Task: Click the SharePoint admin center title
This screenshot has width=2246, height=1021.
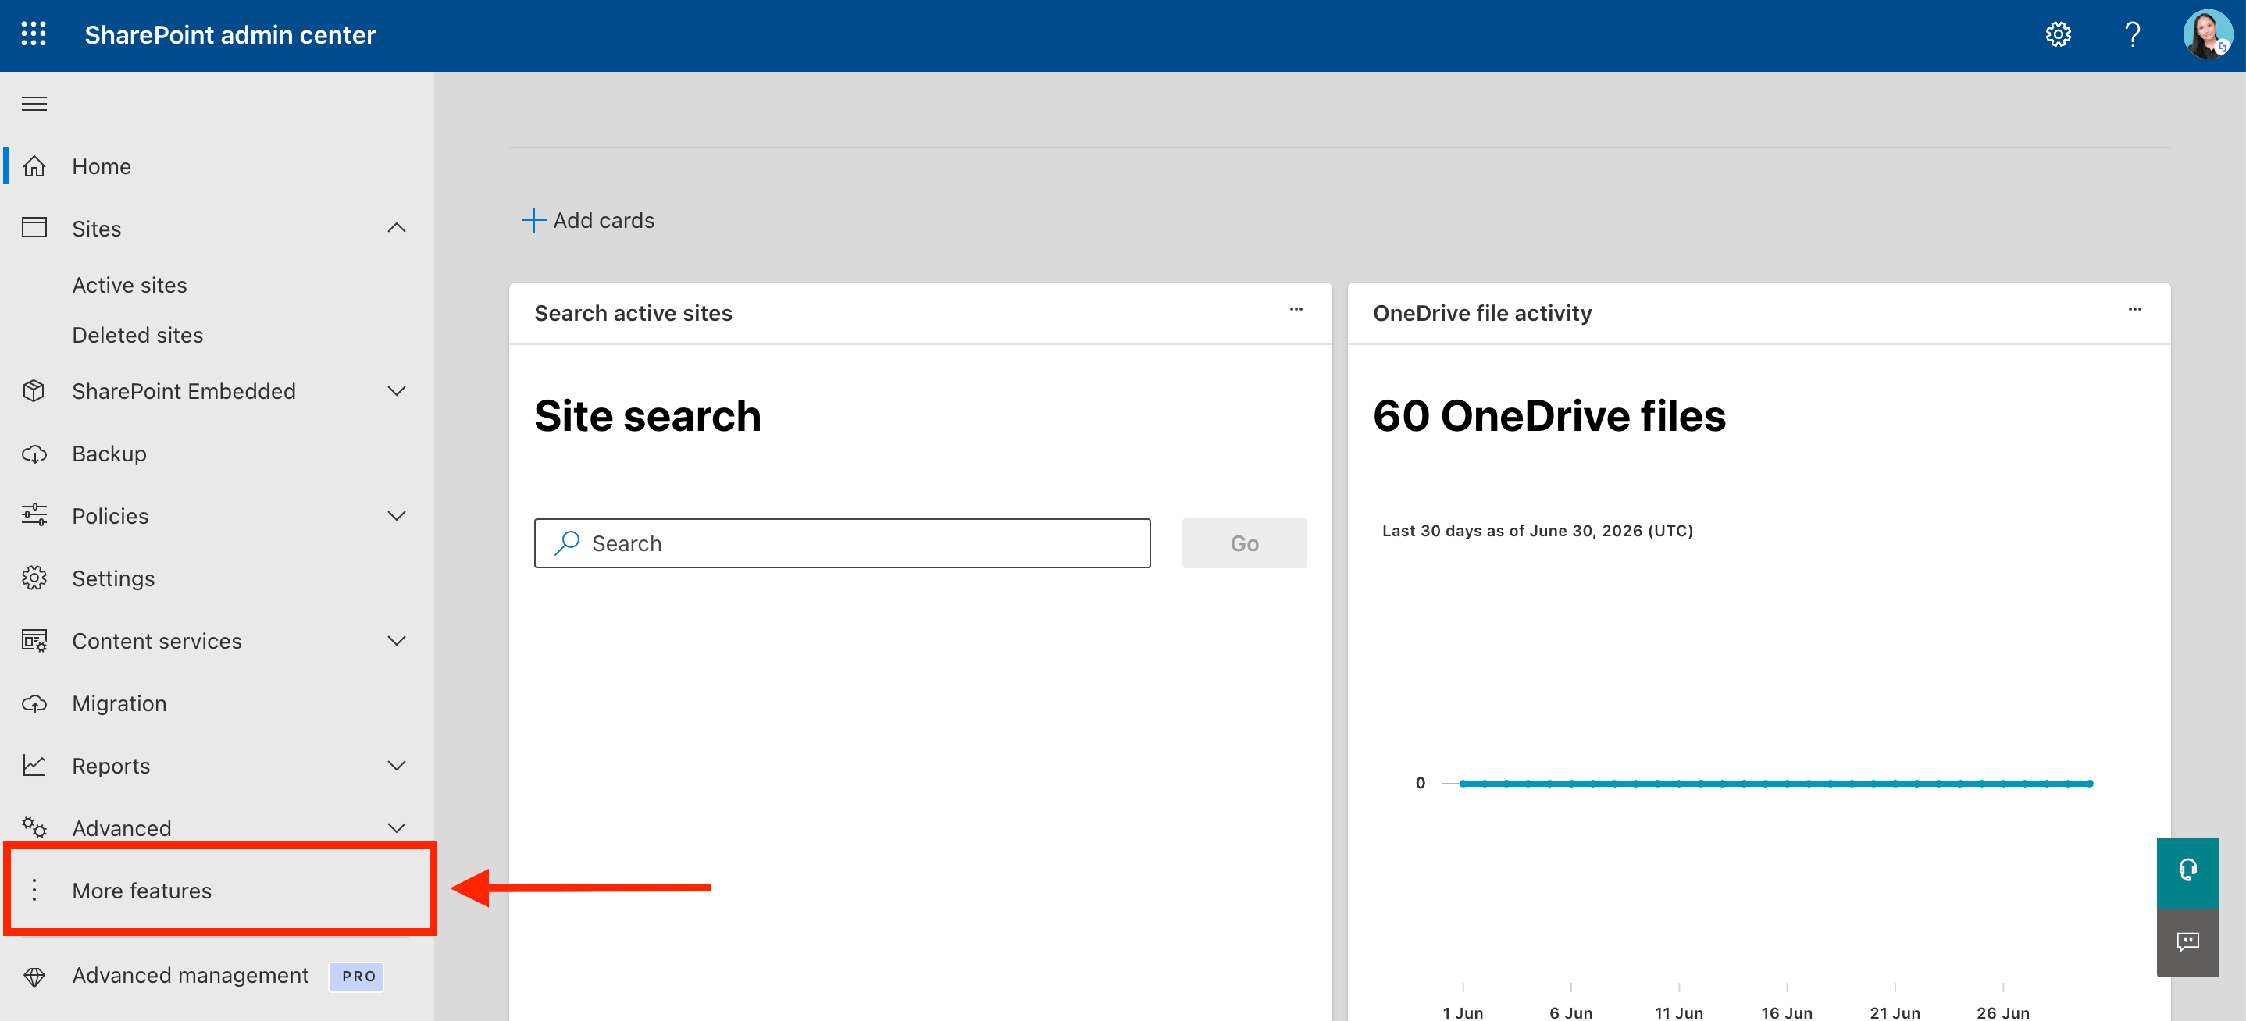Action: pos(230,35)
